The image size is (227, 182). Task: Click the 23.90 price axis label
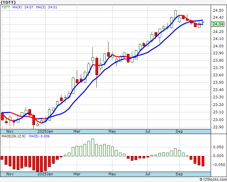click(x=218, y=53)
